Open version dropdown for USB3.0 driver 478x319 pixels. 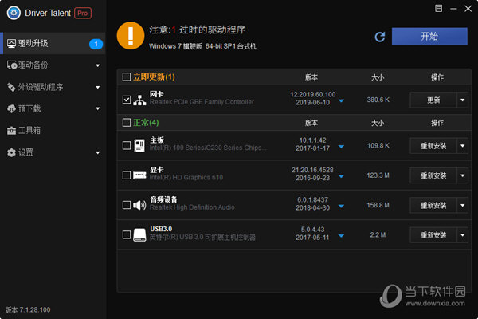pyautogui.click(x=341, y=236)
